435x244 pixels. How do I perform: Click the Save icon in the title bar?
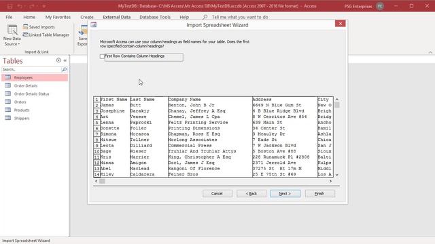coord(10,6)
